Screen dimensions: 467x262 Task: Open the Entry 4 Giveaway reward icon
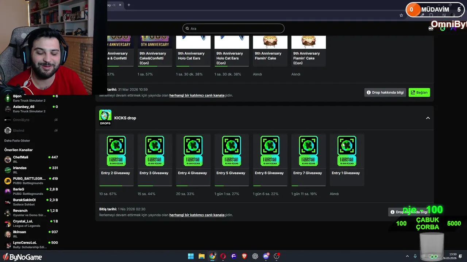pos(193,151)
